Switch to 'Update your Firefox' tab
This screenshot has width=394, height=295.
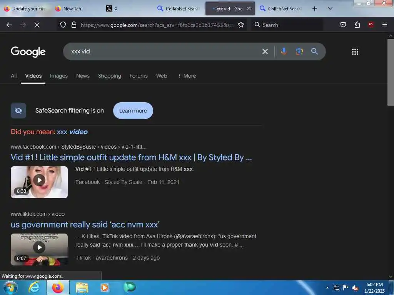pyautogui.click(x=26, y=9)
